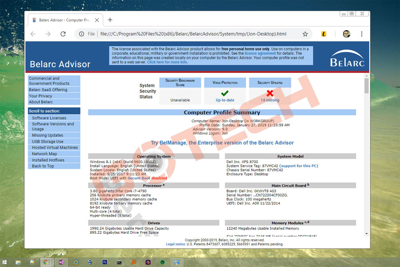
Task: Click the address bar URL field
Action: 192,34
